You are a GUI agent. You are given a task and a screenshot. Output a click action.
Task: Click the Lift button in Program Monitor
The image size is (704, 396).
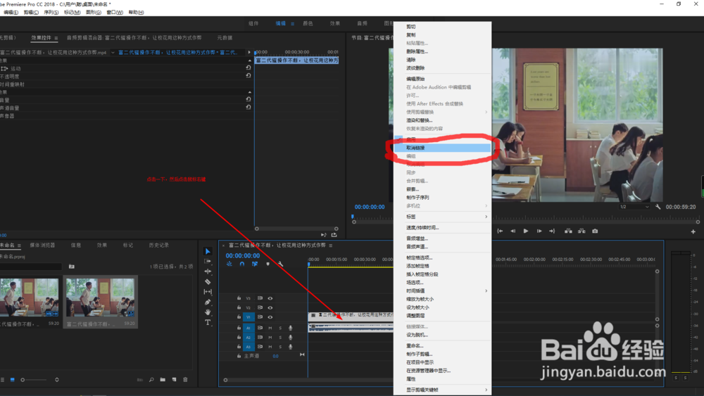point(568,231)
